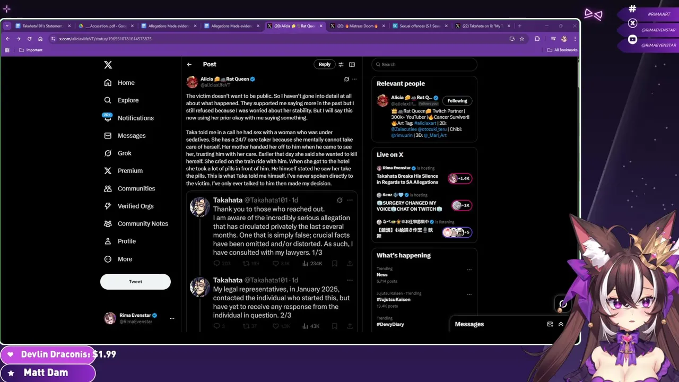Viewport: 679px width, 382px height.
Task: Open options for Ness trending item
Action: tap(469, 270)
